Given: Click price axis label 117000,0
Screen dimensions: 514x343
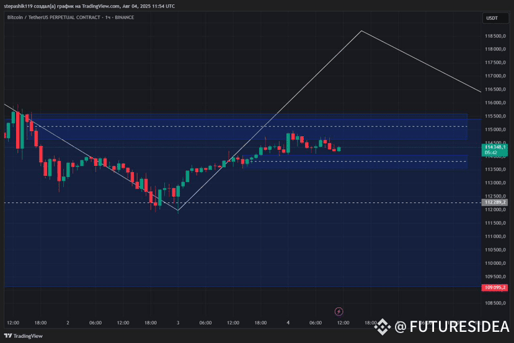Looking at the screenshot, I should point(495,76).
